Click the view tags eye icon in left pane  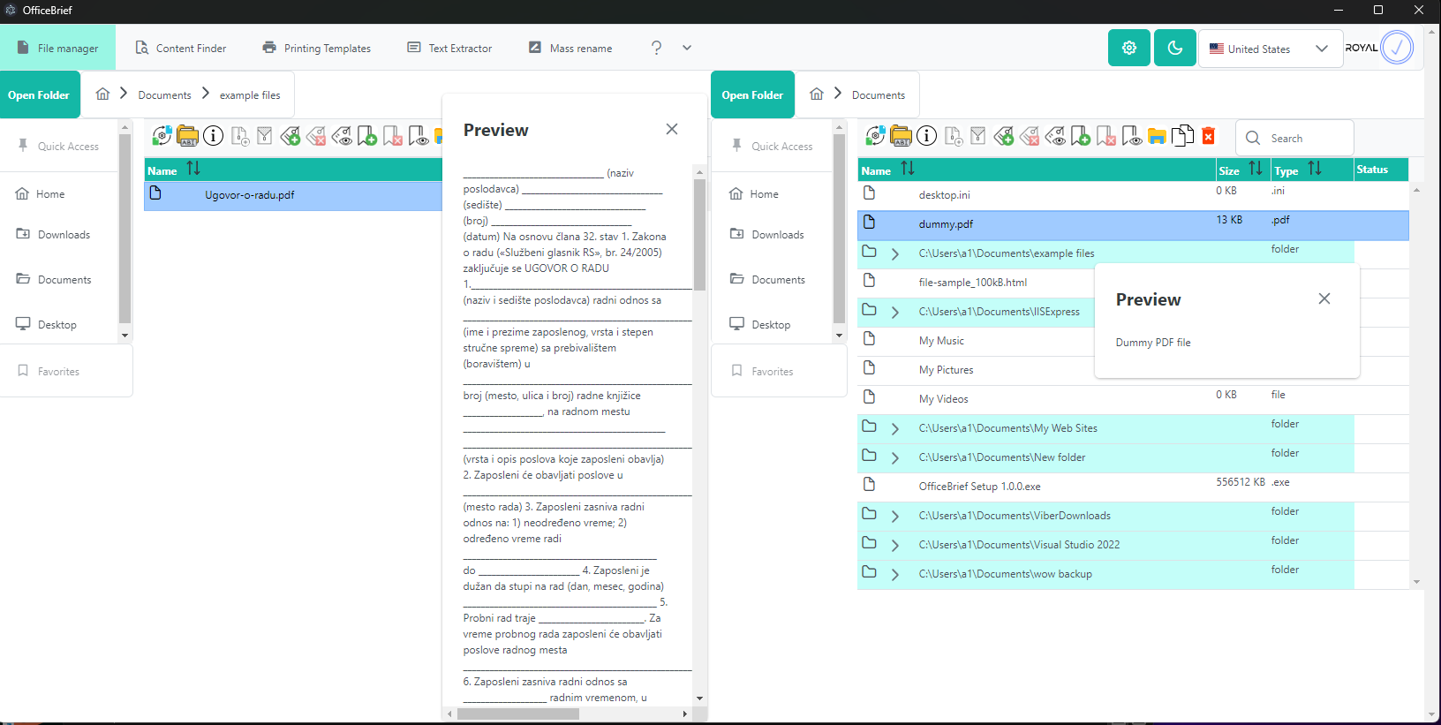coord(342,136)
